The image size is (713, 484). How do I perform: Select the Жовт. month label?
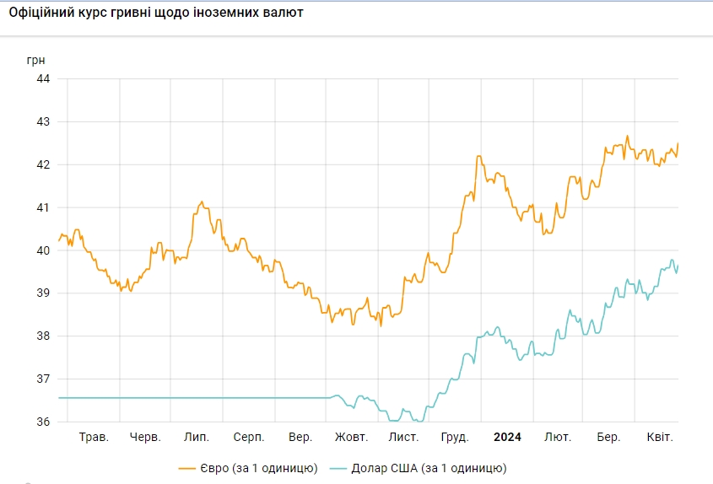click(x=351, y=437)
